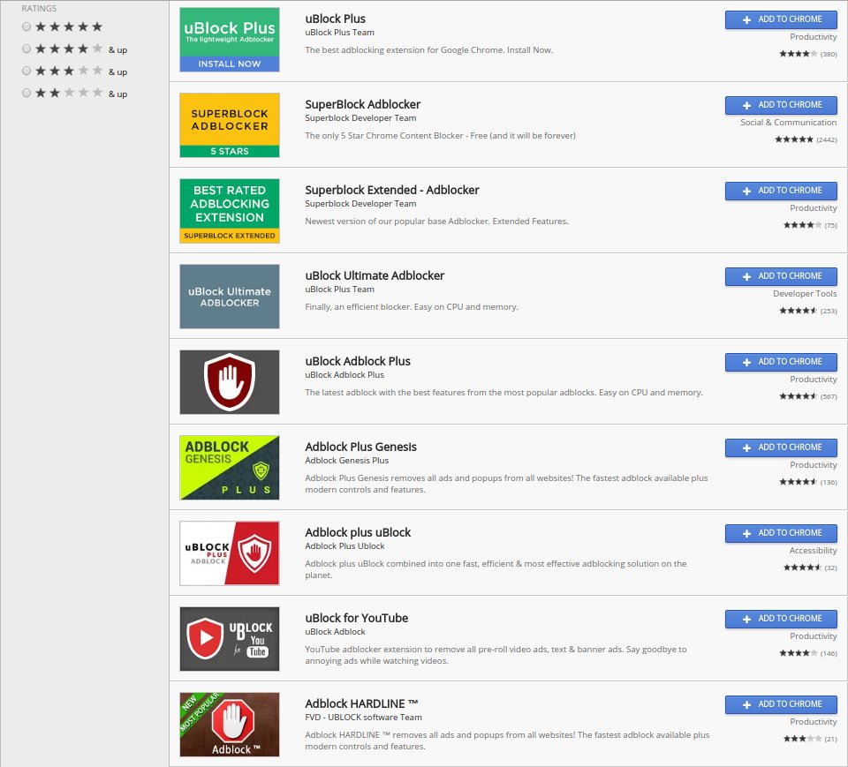The width and height of the screenshot is (848, 767).
Task: Click the RATINGS sidebar heading
Action: 39,8
